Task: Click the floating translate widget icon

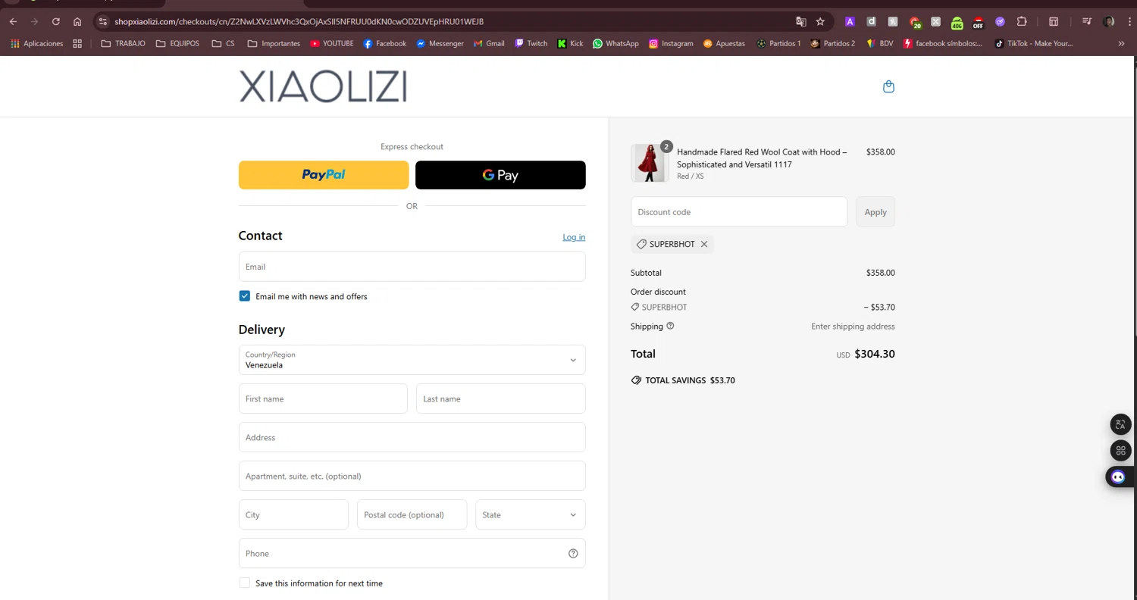Action: pos(1120,424)
